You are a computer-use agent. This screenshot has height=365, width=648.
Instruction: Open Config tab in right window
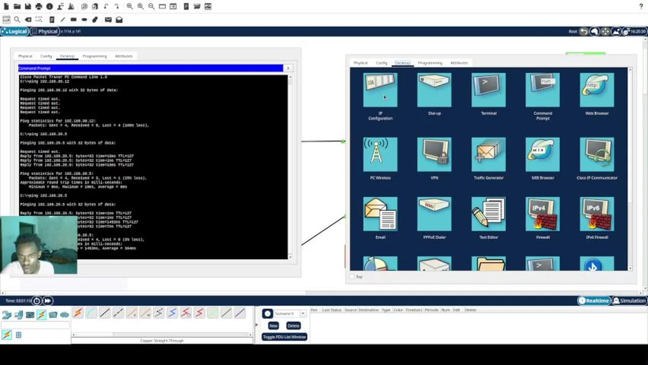[x=382, y=63]
